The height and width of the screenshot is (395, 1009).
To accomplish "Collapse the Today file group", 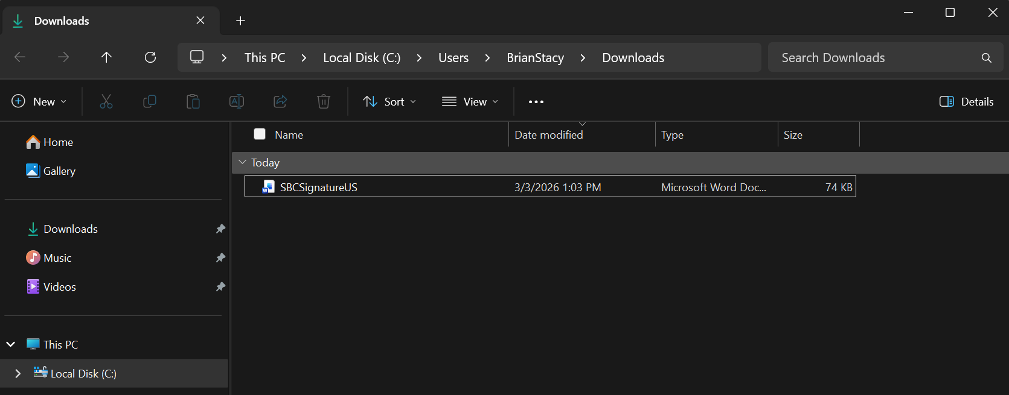I will point(243,162).
